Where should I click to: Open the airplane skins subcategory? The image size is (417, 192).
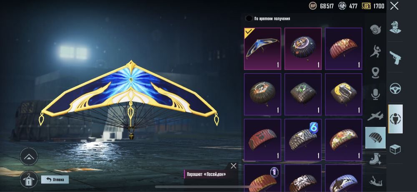(x=375, y=116)
